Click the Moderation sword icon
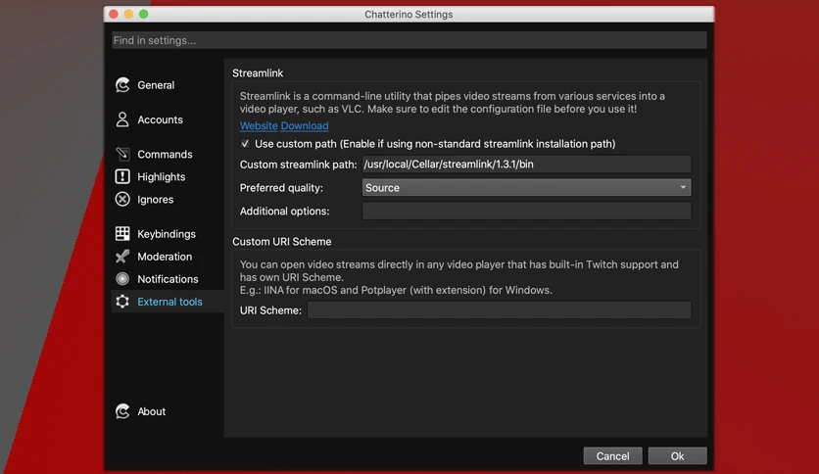 point(122,257)
